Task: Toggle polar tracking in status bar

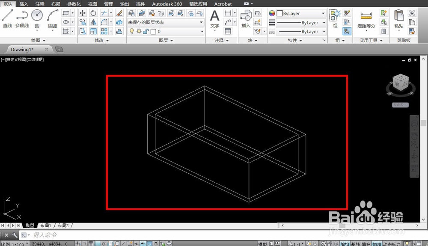Action: pos(104,243)
